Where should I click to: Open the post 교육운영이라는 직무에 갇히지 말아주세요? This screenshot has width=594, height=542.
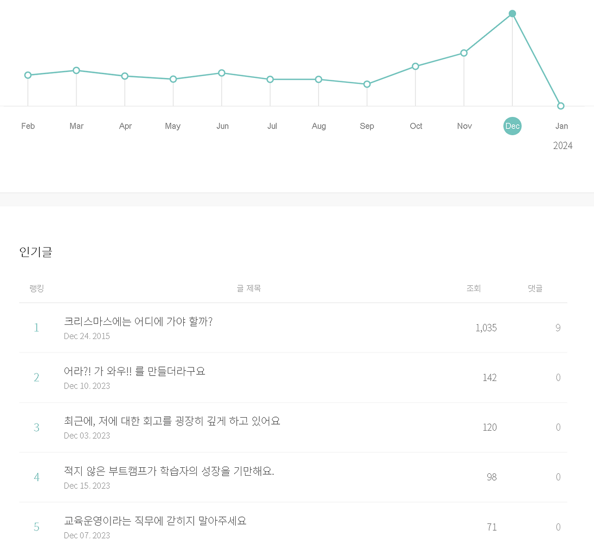tap(155, 521)
